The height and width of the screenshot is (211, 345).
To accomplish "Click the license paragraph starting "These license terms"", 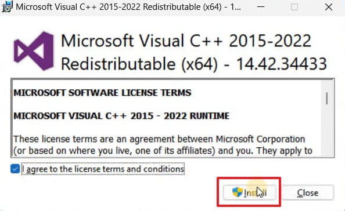I will 163,145.
